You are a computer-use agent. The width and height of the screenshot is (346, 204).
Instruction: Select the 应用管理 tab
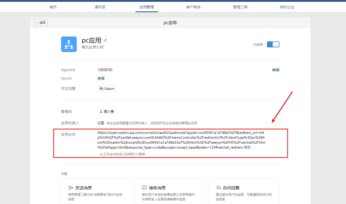(x=147, y=7)
